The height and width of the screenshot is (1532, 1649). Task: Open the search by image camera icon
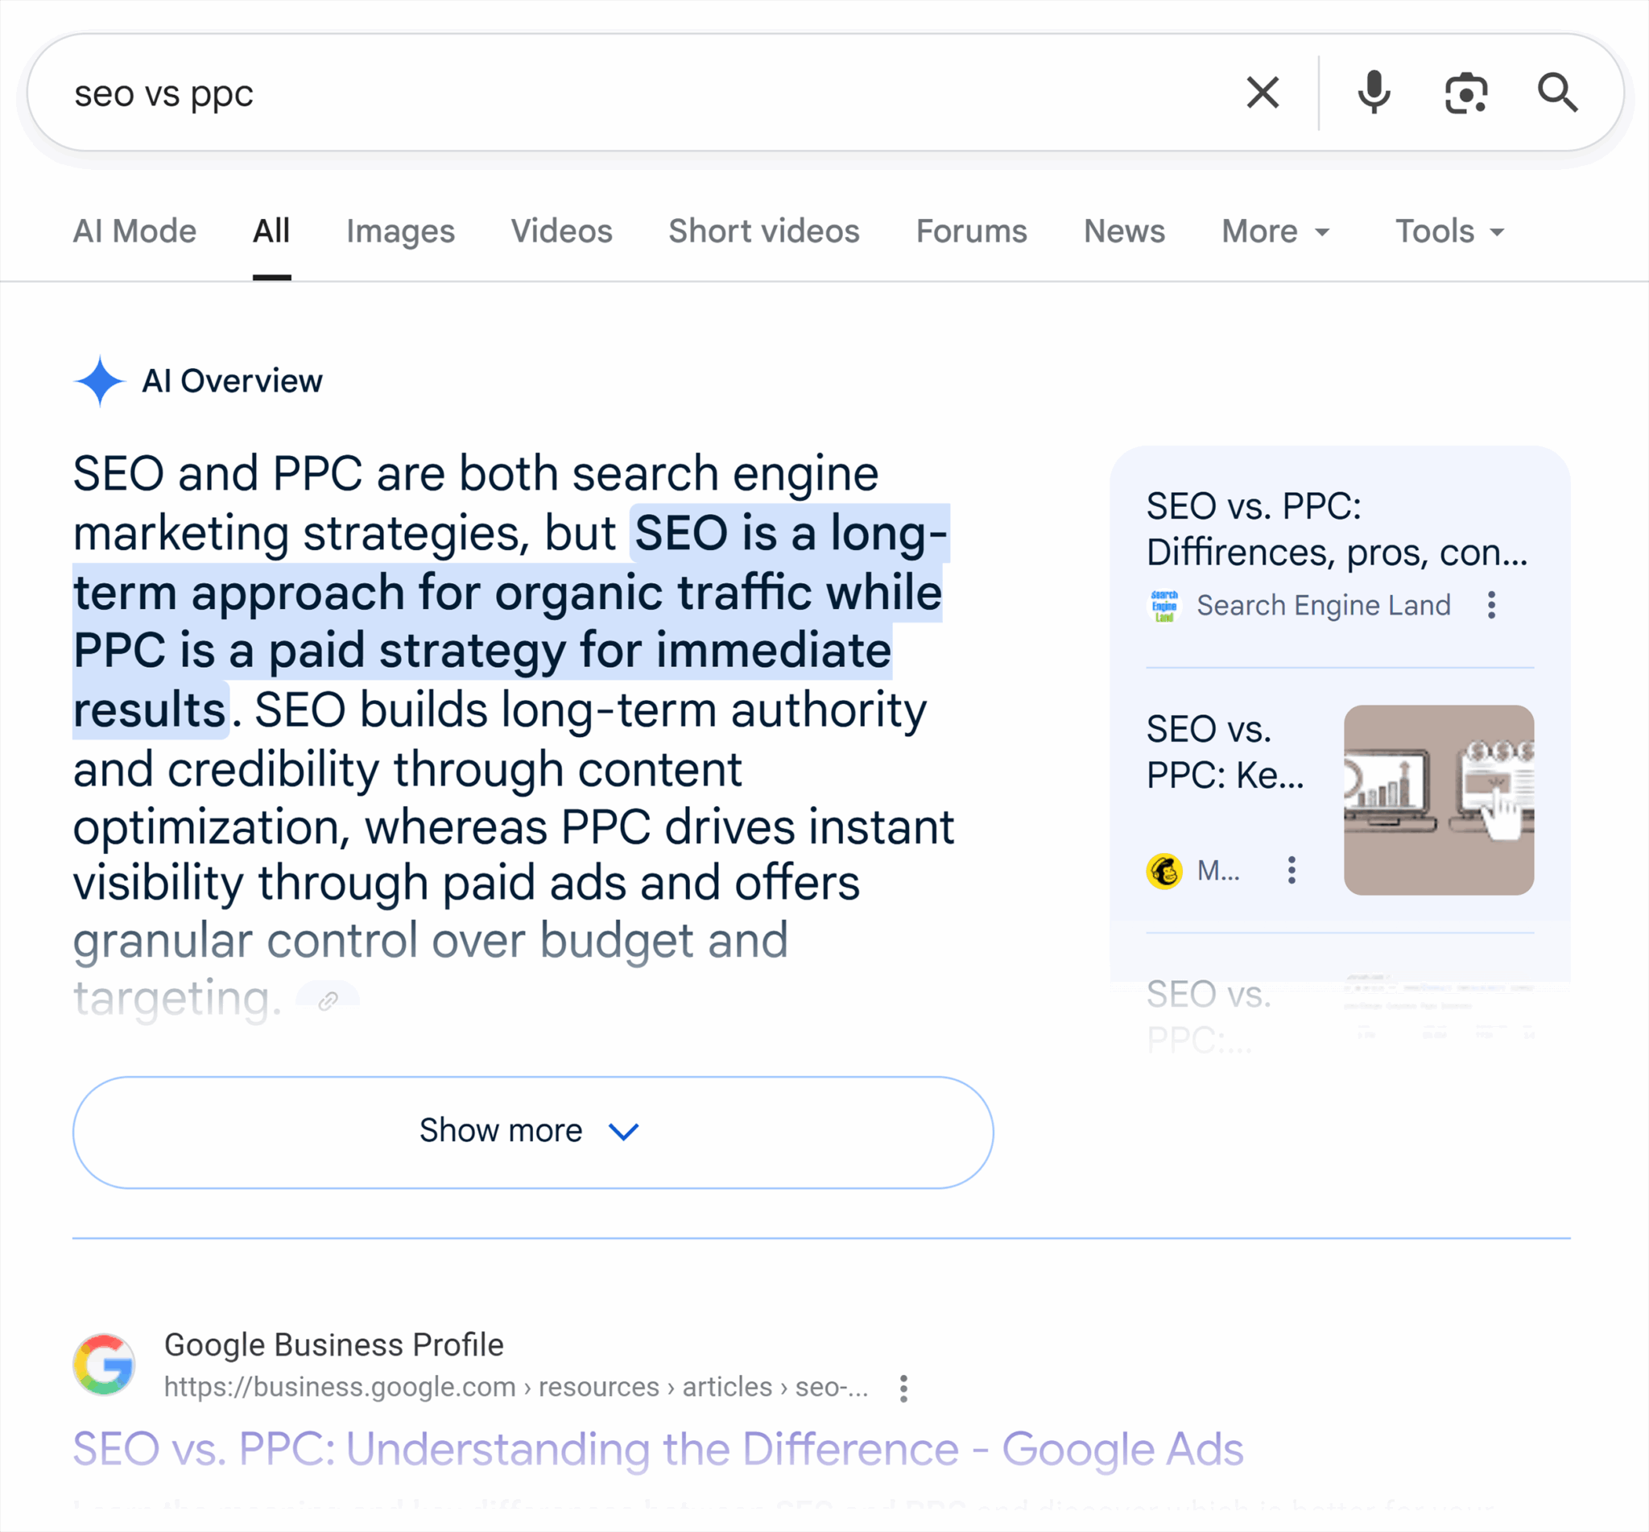tap(1465, 93)
